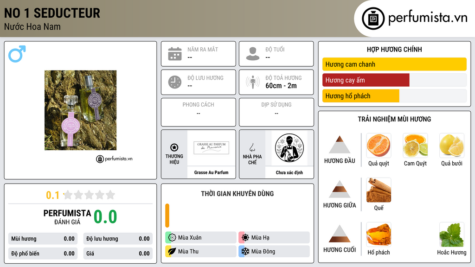Image resolution: width=475 pixels, height=267 pixels.
Task: Click the perfumer illustration above Chưa xác định
Action: 289,148
